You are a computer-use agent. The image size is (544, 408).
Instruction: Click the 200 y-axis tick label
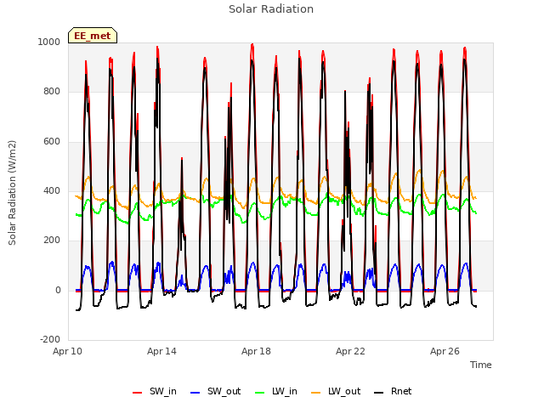(x=52, y=240)
